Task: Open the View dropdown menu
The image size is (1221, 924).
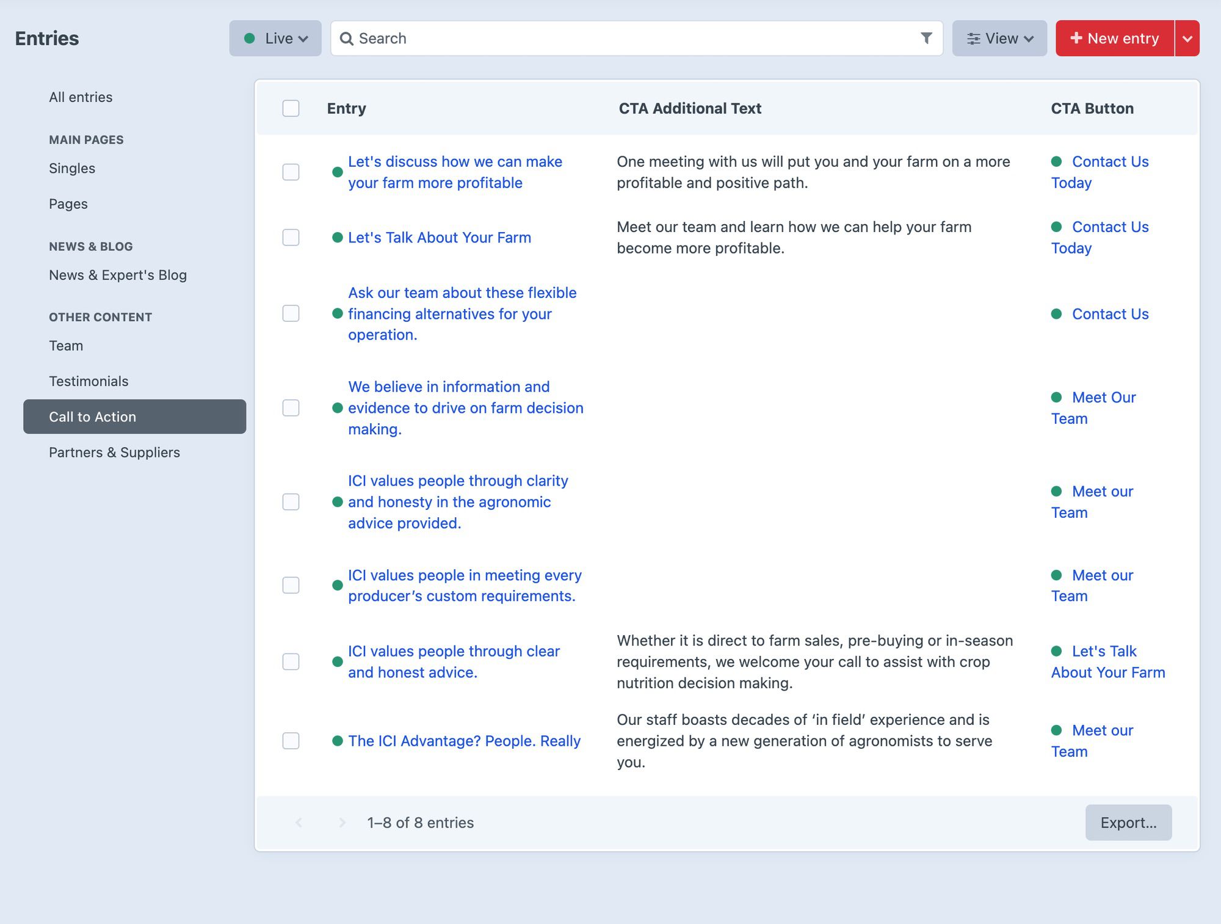Action: pyautogui.click(x=999, y=38)
